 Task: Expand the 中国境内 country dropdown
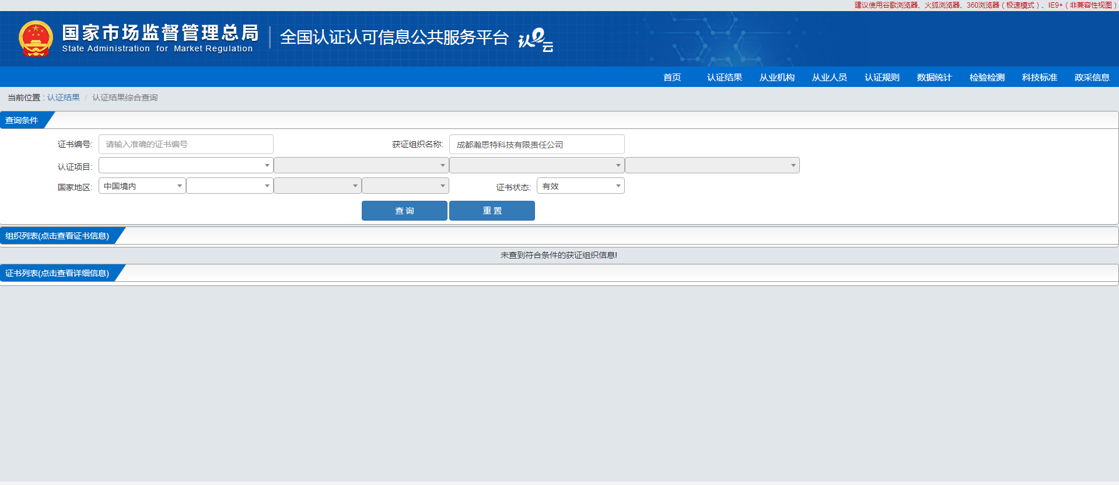(x=142, y=186)
